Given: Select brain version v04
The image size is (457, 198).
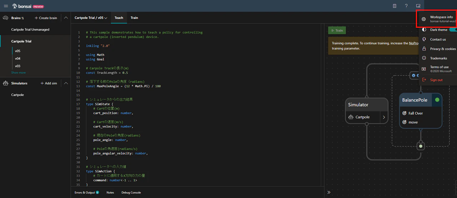Looking at the screenshot, I should click(x=17, y=58).
